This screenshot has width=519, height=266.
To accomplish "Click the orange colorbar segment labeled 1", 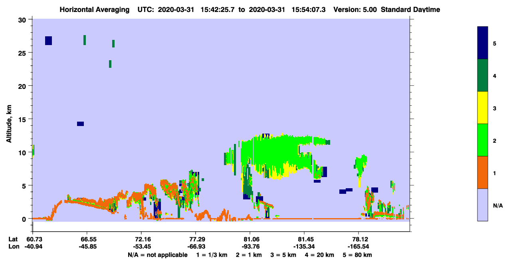I will [483, 172].
